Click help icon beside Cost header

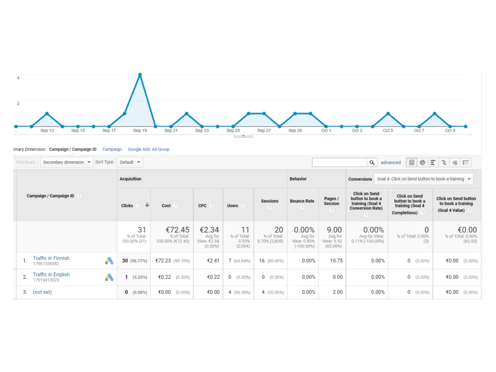click(x=176, y=205)
